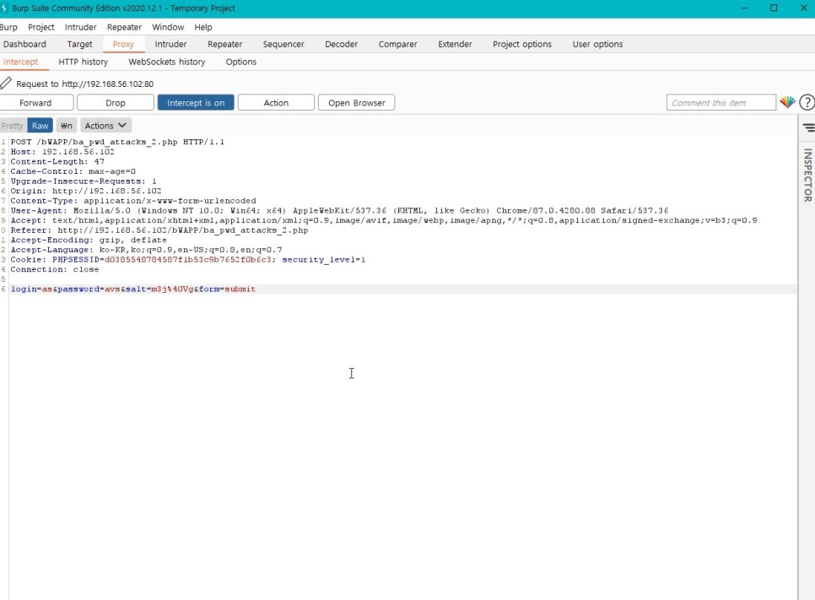815x600 pixels.
Task: Open the Project menu
Action: [41, 27]
